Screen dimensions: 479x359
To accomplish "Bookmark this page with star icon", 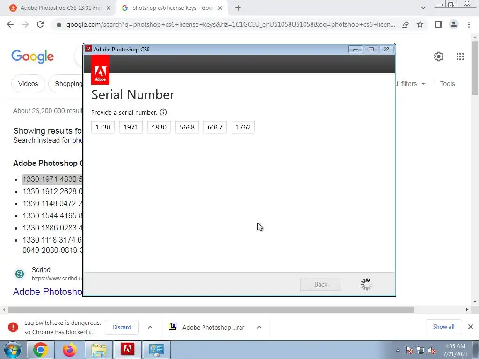I will 420,24.
